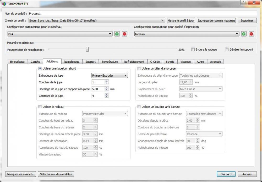
Task: Toggle the Inclure le radeau checkbox
Action: (193, 50)
